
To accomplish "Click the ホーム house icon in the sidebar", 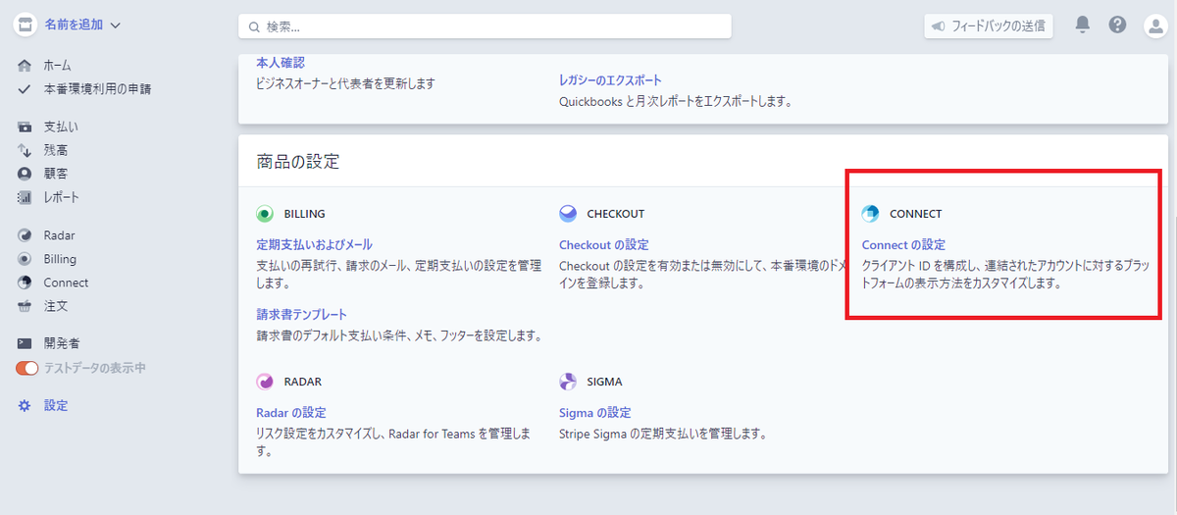I will (26, 66).
